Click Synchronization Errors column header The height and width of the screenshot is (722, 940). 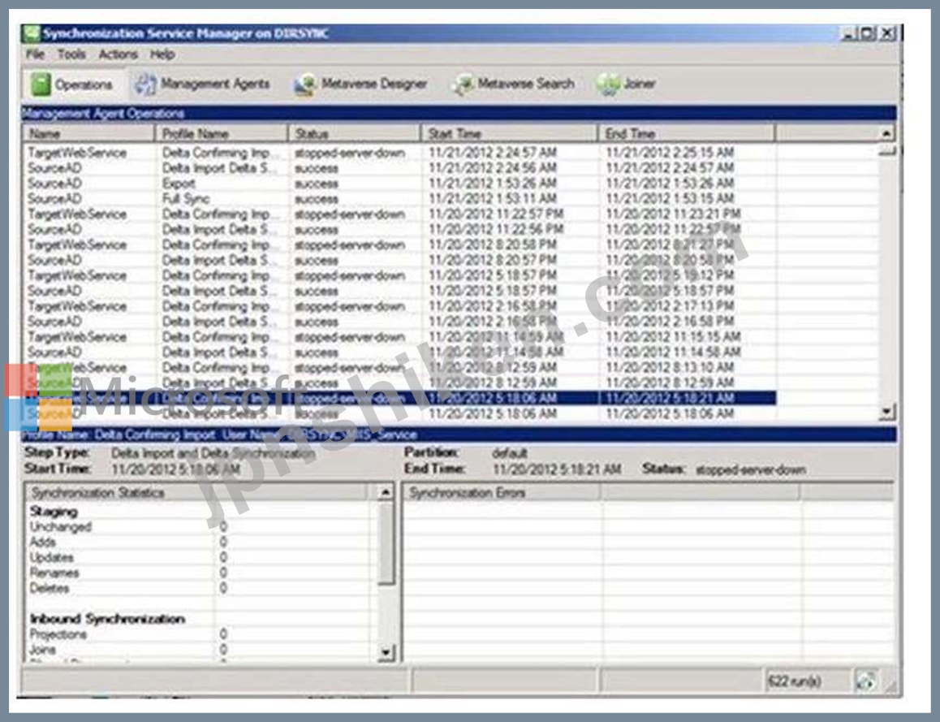(502, 493)
